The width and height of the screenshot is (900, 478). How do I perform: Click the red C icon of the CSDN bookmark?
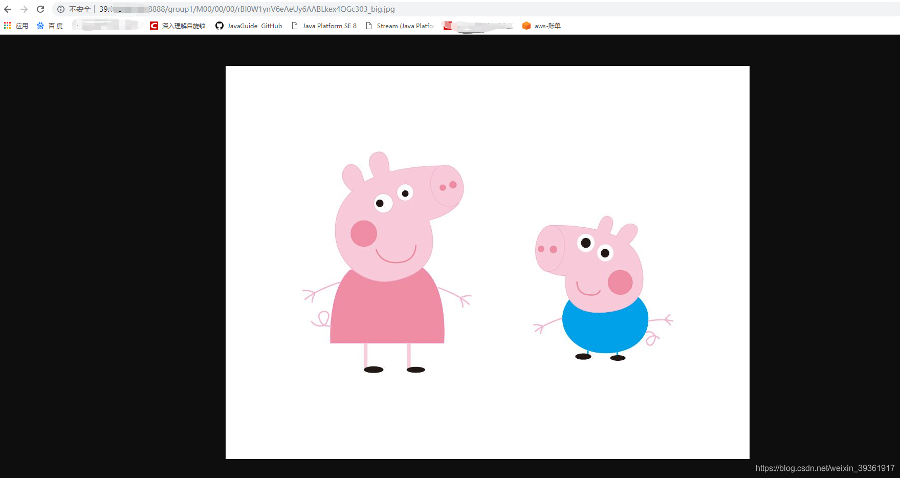tap(154, 26)
